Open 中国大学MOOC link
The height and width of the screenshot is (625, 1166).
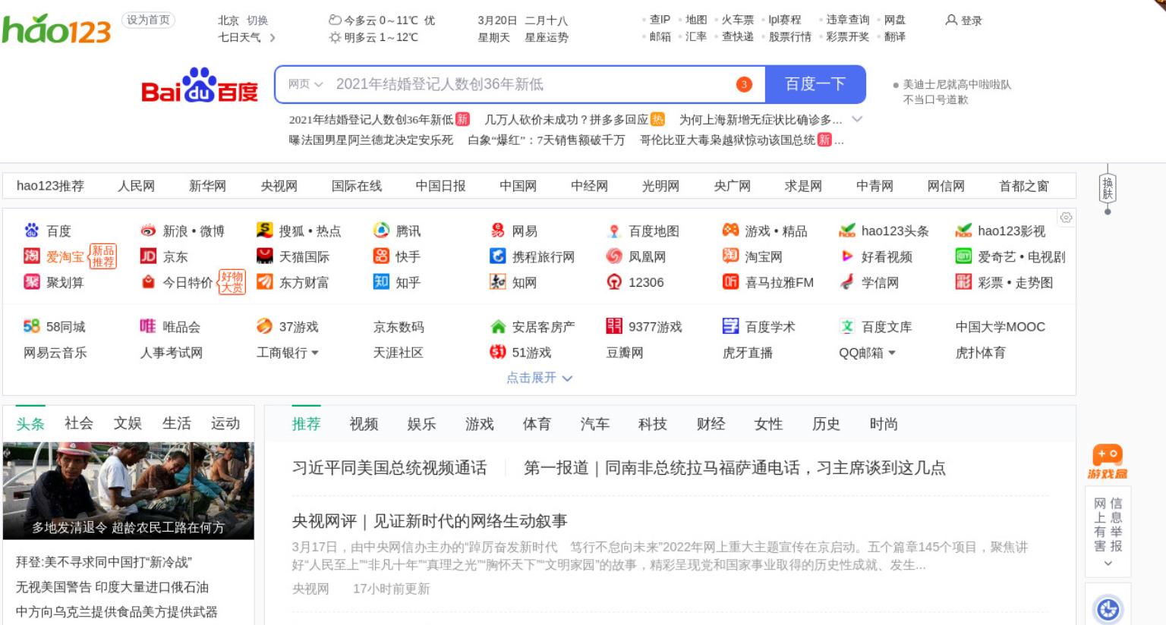click(x=1001, y=327)
